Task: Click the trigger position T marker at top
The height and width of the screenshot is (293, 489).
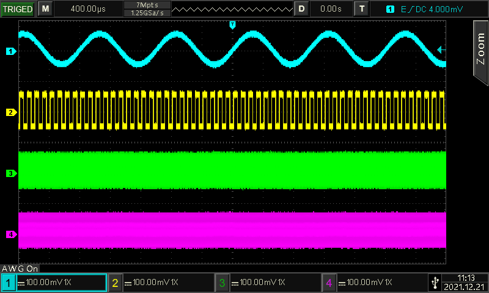Action: 232,24
